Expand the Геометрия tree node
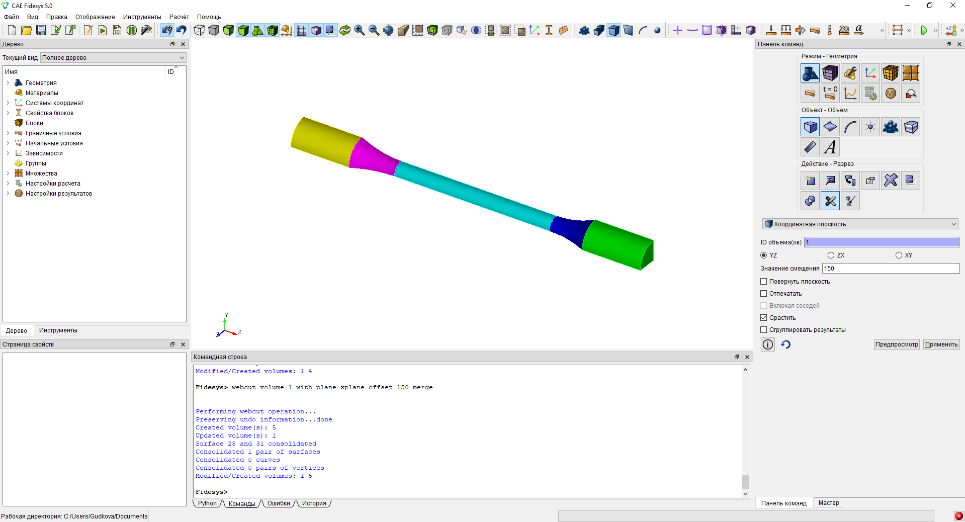The width and height of the screenshot is (965, 522). pos(8,83)
